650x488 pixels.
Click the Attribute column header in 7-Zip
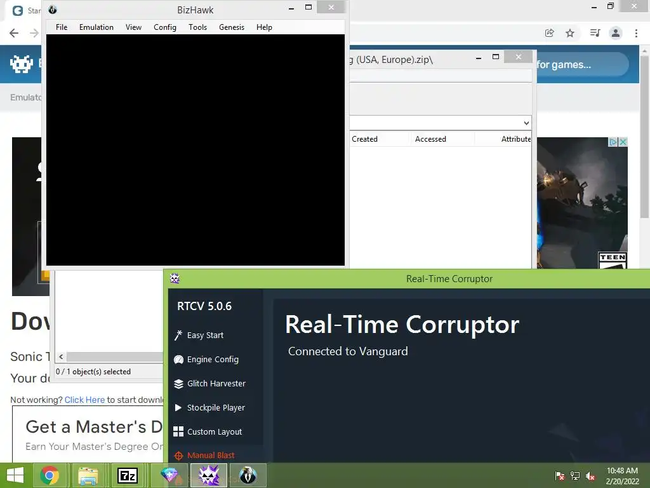(x=516, y=139)
